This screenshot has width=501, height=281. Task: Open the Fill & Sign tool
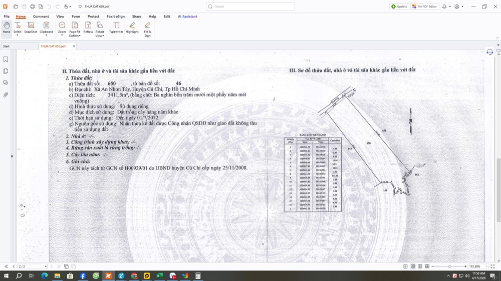147,28
